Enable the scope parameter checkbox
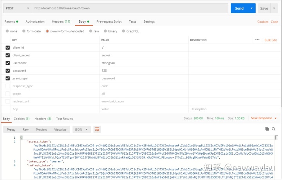Screen dimensions: 282x180 pyautogui.click(x=7, y=94)
